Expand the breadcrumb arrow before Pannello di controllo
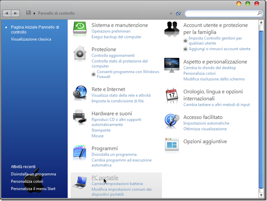This screenshot has width=267, height=201. 34,13
